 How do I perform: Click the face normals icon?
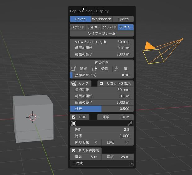click(x=116, y=69)
